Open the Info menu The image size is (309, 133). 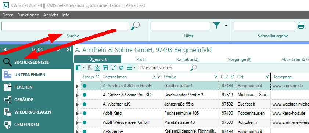(x=66, y=15)
